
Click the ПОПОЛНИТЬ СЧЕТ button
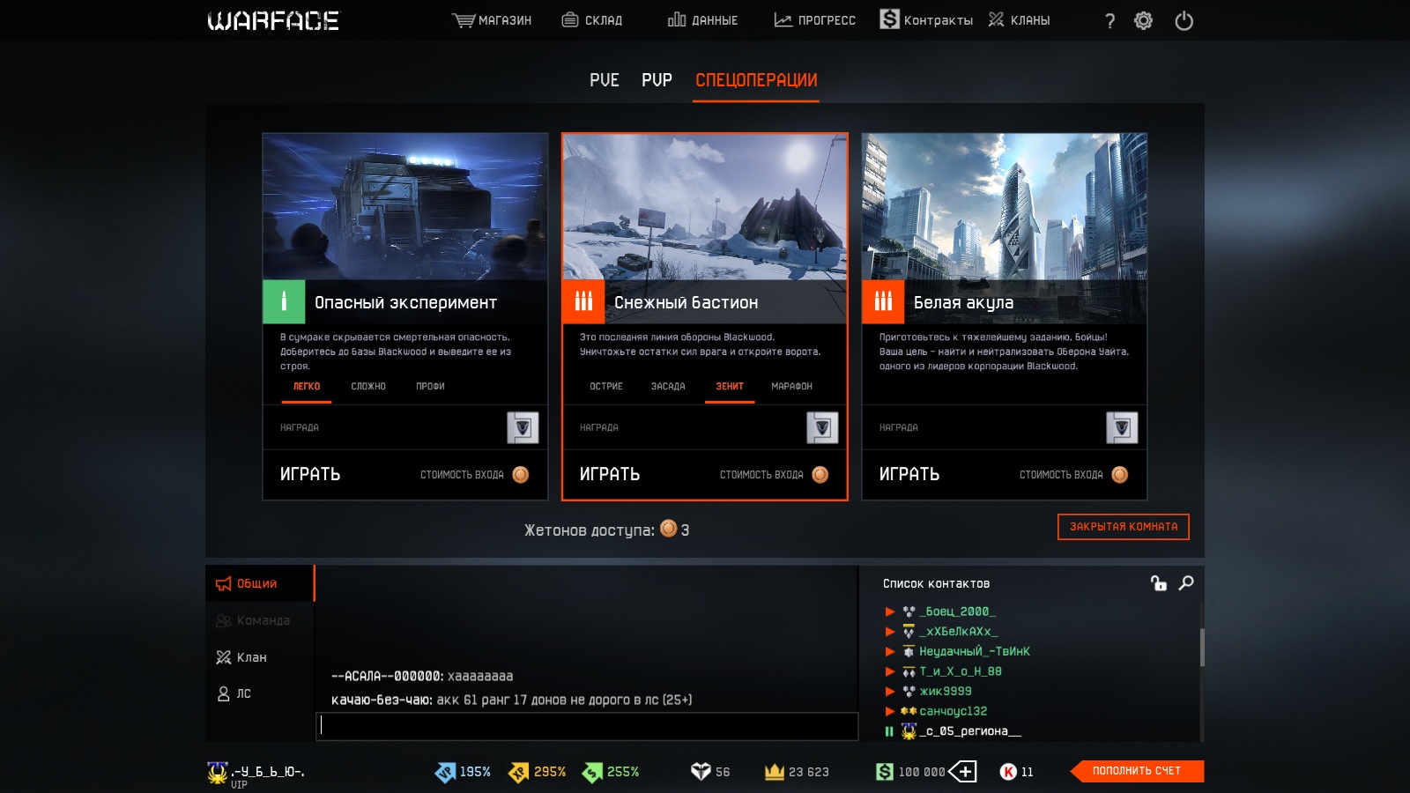pos(1137,771)
